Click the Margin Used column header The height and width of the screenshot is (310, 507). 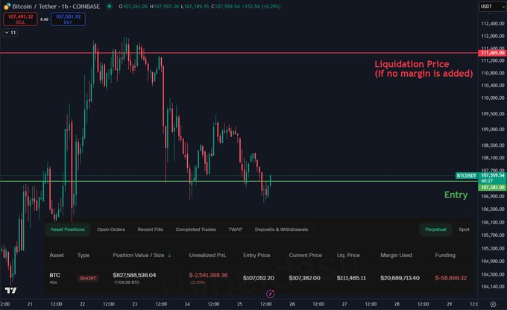[396, 256]
